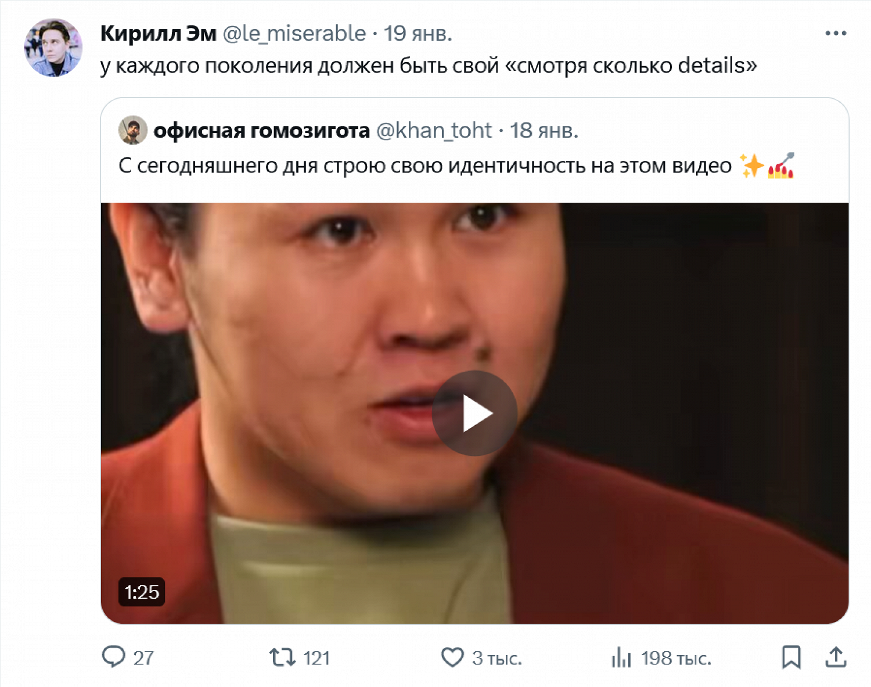Image resolution: width=871 pixels, height=687 pixels.
Task: Click the 1:25 video duration badge
Action: (x=142, y=592)
